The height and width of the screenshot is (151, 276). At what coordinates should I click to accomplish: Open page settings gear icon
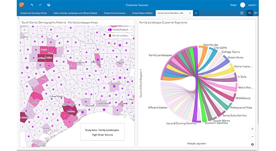(x=252, y=144)
